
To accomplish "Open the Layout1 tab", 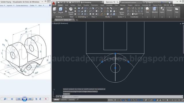I will tap(64, 100).
